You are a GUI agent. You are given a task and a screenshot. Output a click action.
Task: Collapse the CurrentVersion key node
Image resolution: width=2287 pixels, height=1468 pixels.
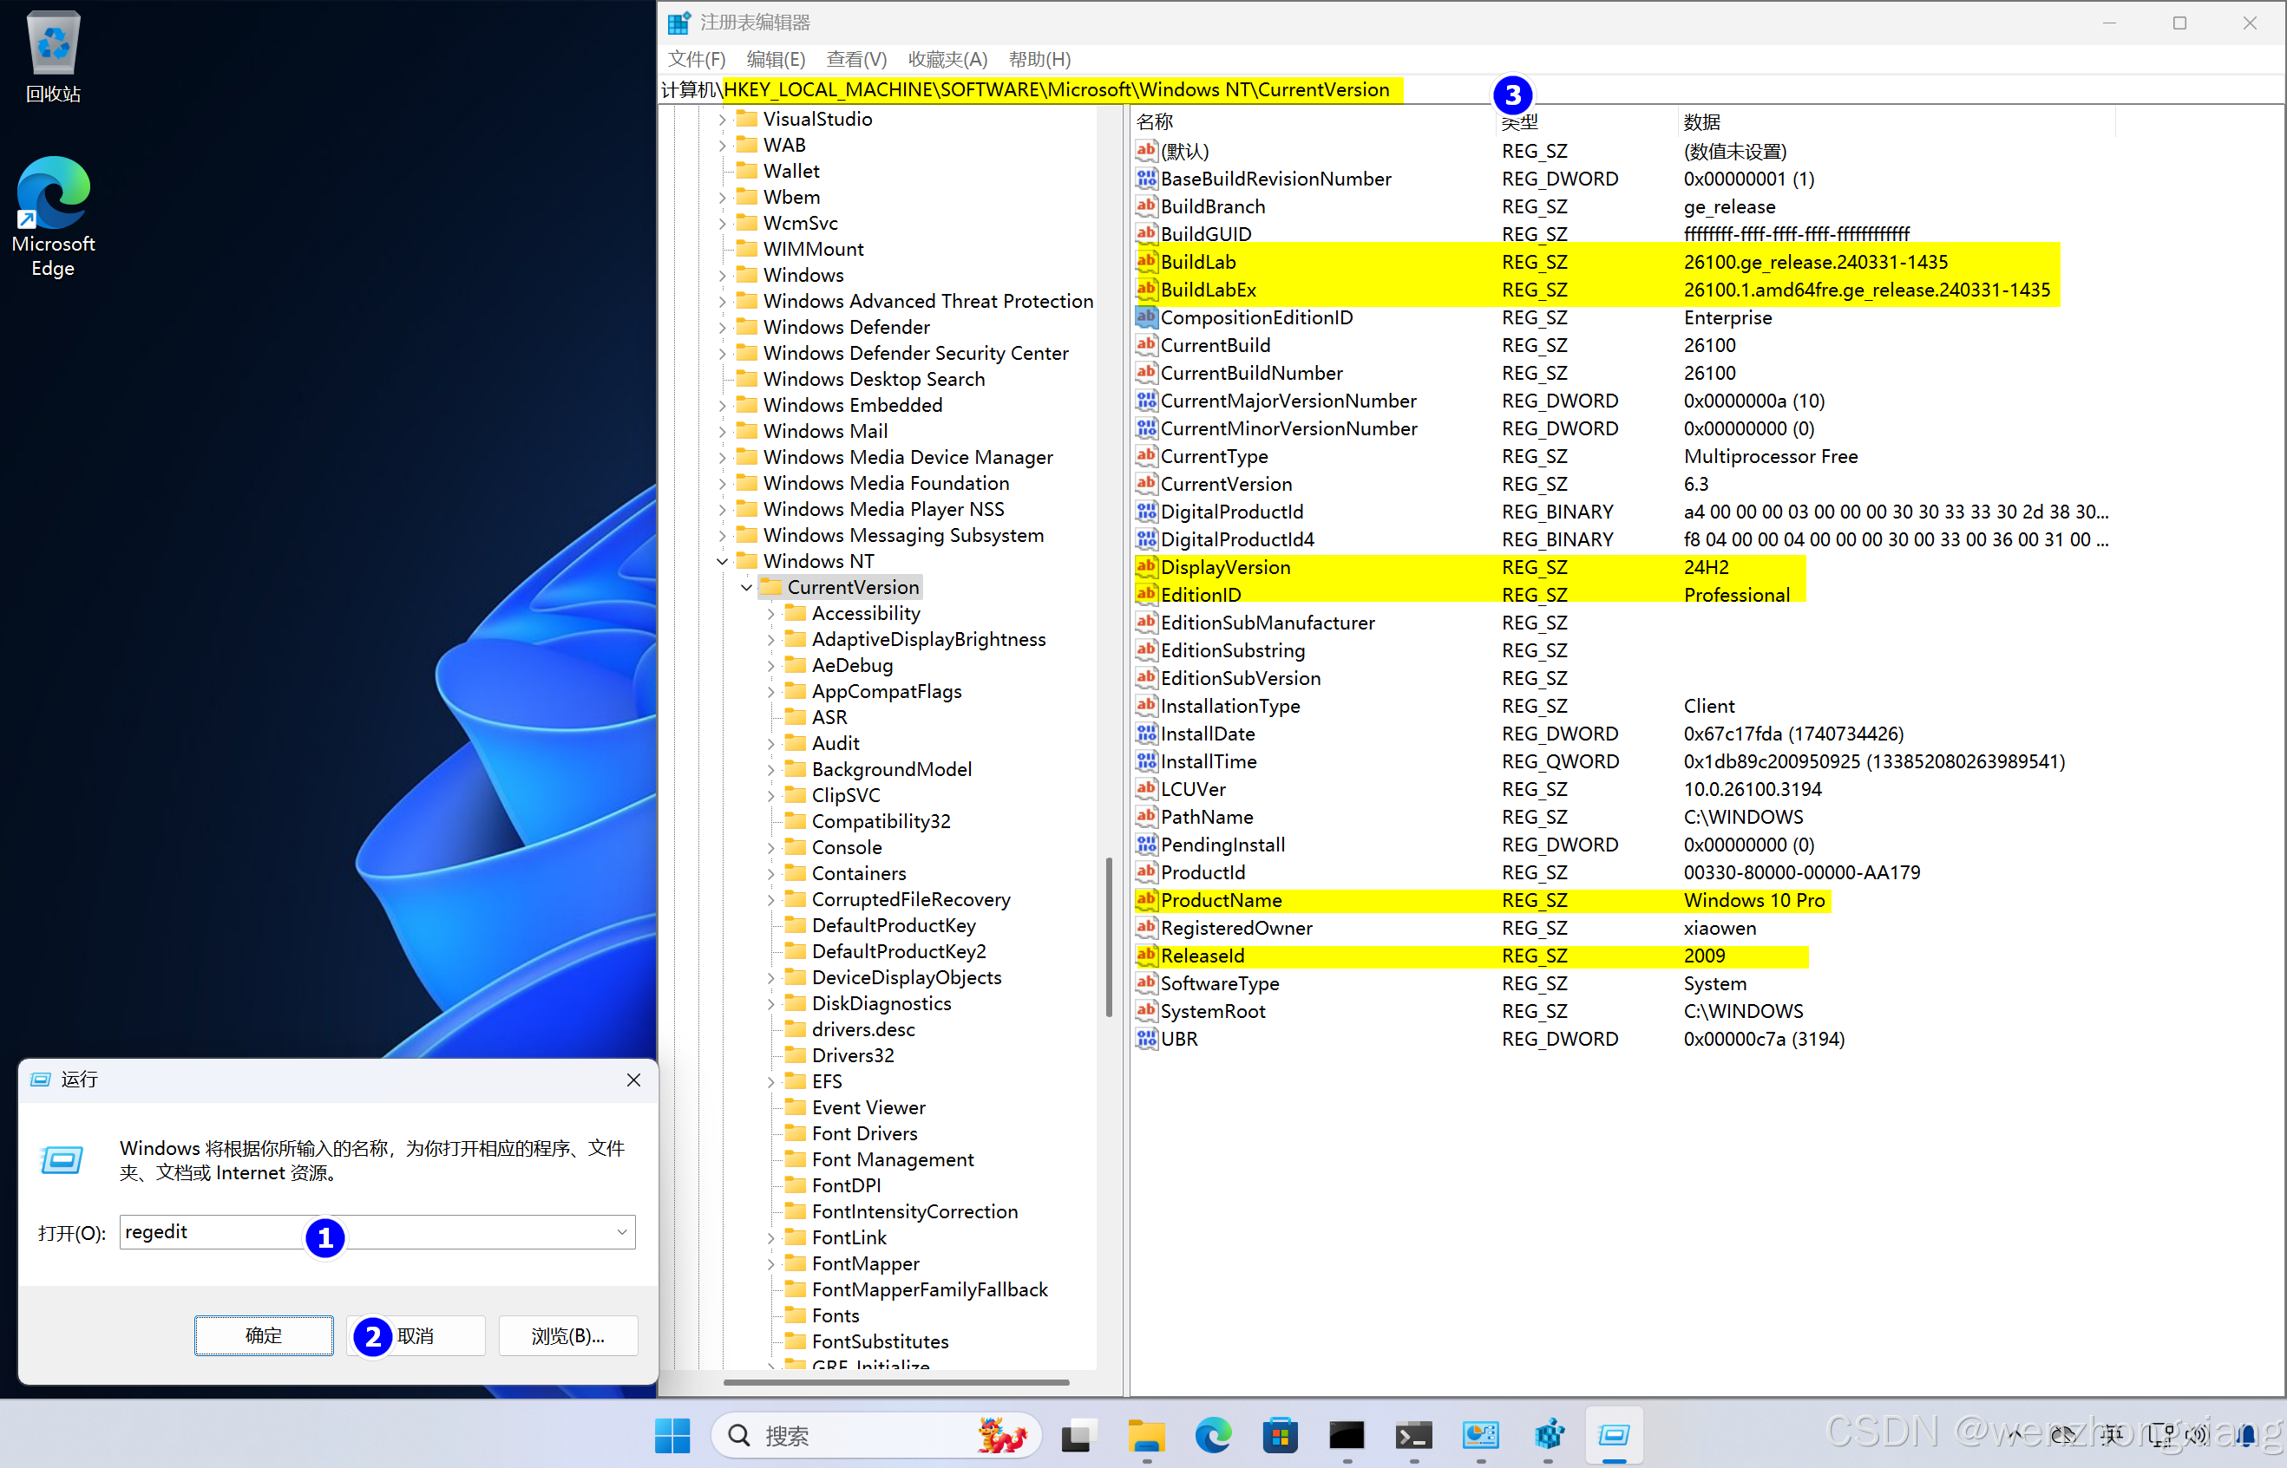pyautogui.click(x=747, y=587)
